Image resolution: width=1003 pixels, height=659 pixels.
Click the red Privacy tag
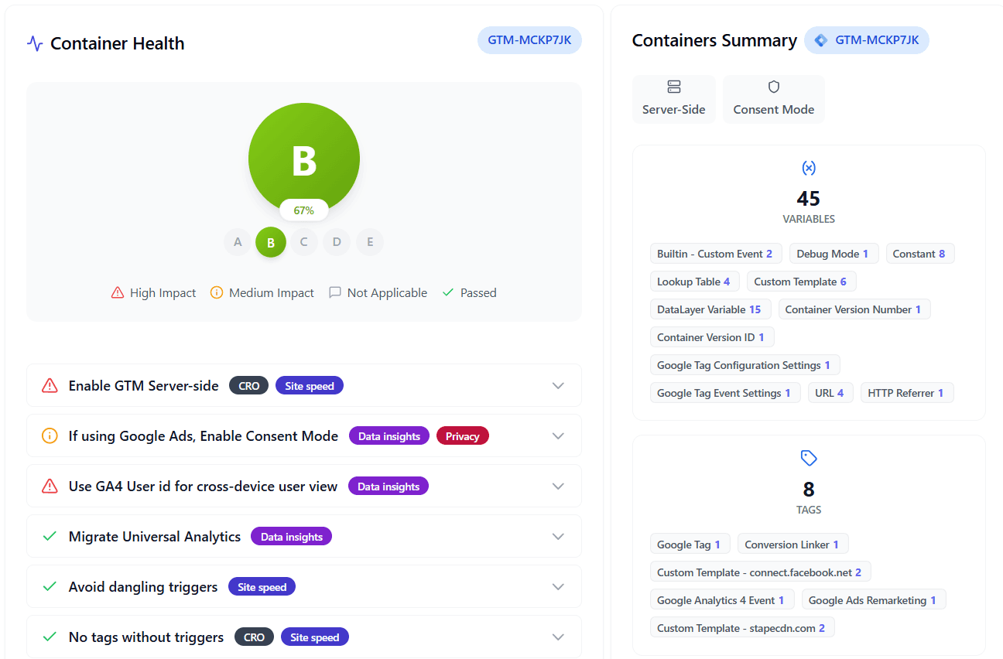click(x=463, y=435)
